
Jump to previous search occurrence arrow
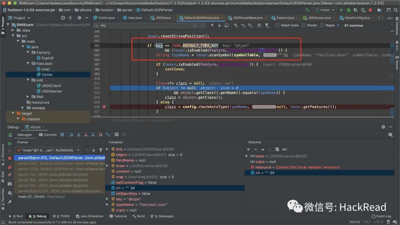coord(212,25)
